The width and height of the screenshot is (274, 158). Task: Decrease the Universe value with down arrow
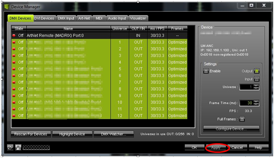[256, 88]
